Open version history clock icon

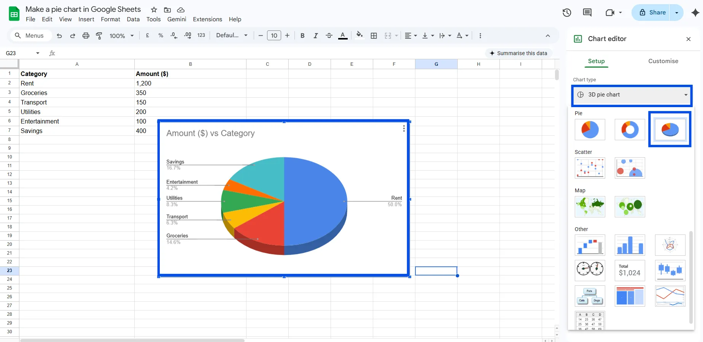coord(567,13)
